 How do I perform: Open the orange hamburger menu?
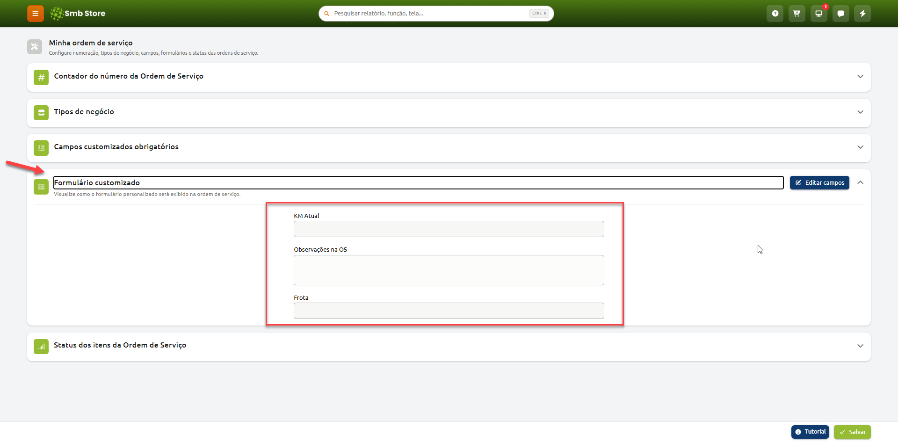coord(35,14)
